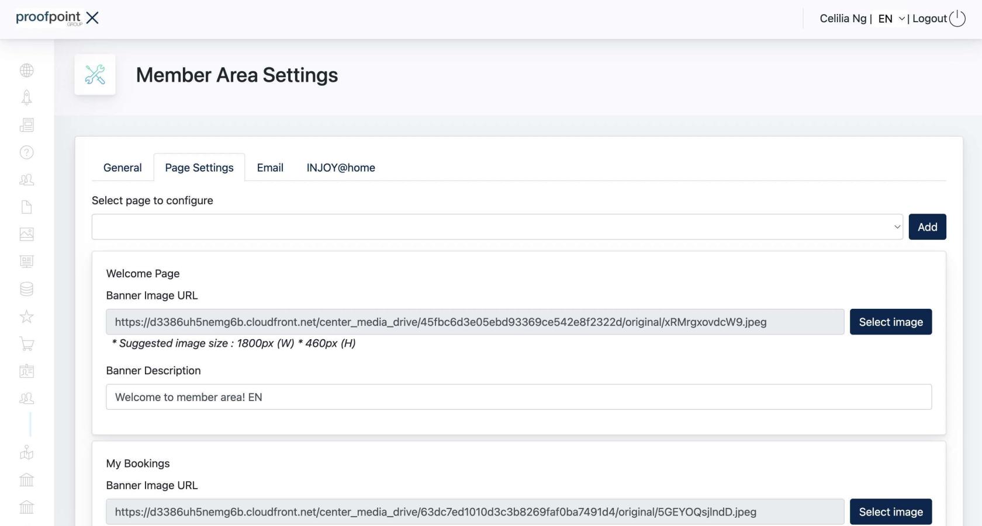Open the people icon below the help icon
Image resolution: width=982 pixels, height=526 pixels.
[x=26, y=180]
